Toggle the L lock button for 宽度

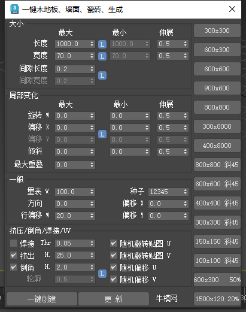click(x=102, y=56)
